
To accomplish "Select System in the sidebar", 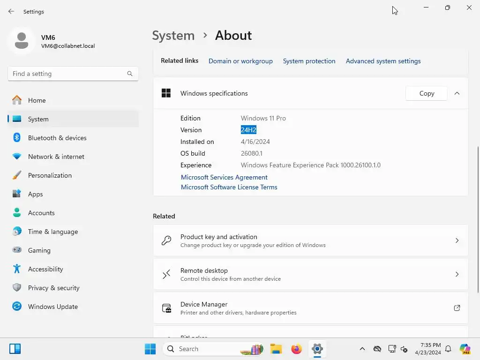I will click(x=74, y=119).
